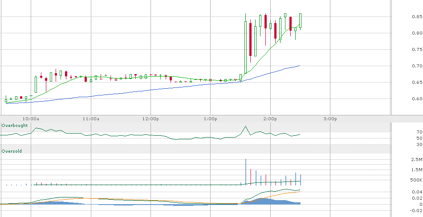Click the 1.5M volume axis label
Image resolution: width=423 pixels, height=217 pixels.
pyautogui.click(x=417, y=170)
